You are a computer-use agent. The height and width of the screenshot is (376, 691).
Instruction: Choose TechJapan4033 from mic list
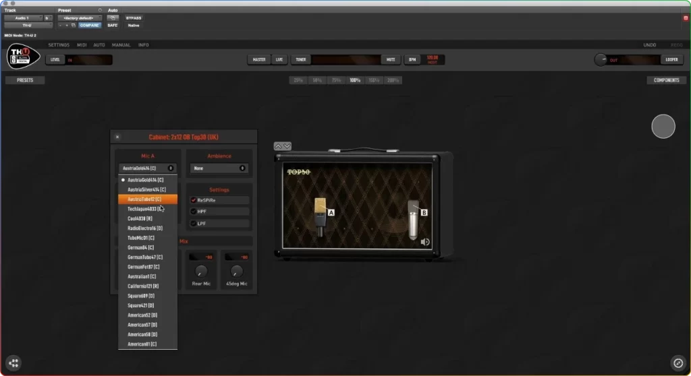(148, 209)
